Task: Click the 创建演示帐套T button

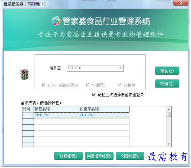Action: click(x=99, y=156)
